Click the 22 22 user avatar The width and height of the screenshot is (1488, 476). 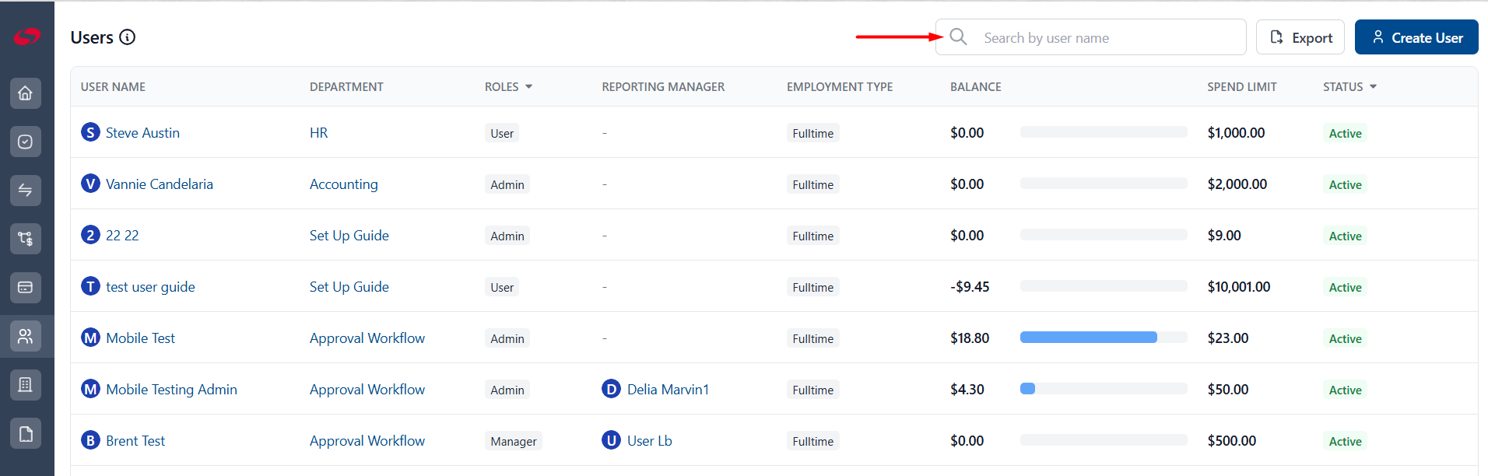tap(91, 235)
